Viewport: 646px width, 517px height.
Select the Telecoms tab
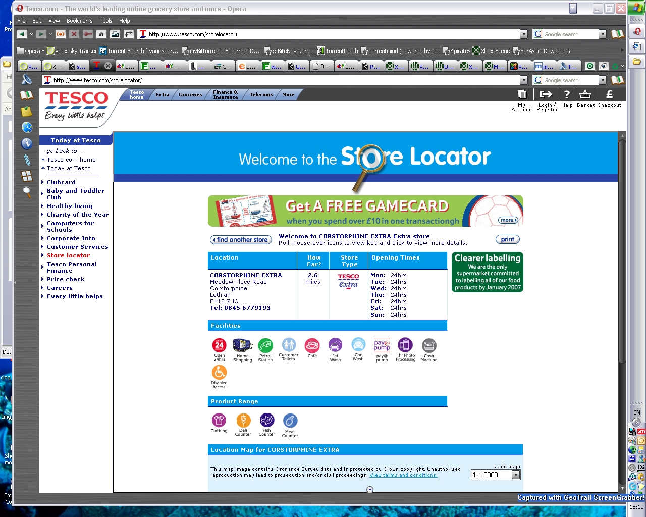[x=261, y=95]
